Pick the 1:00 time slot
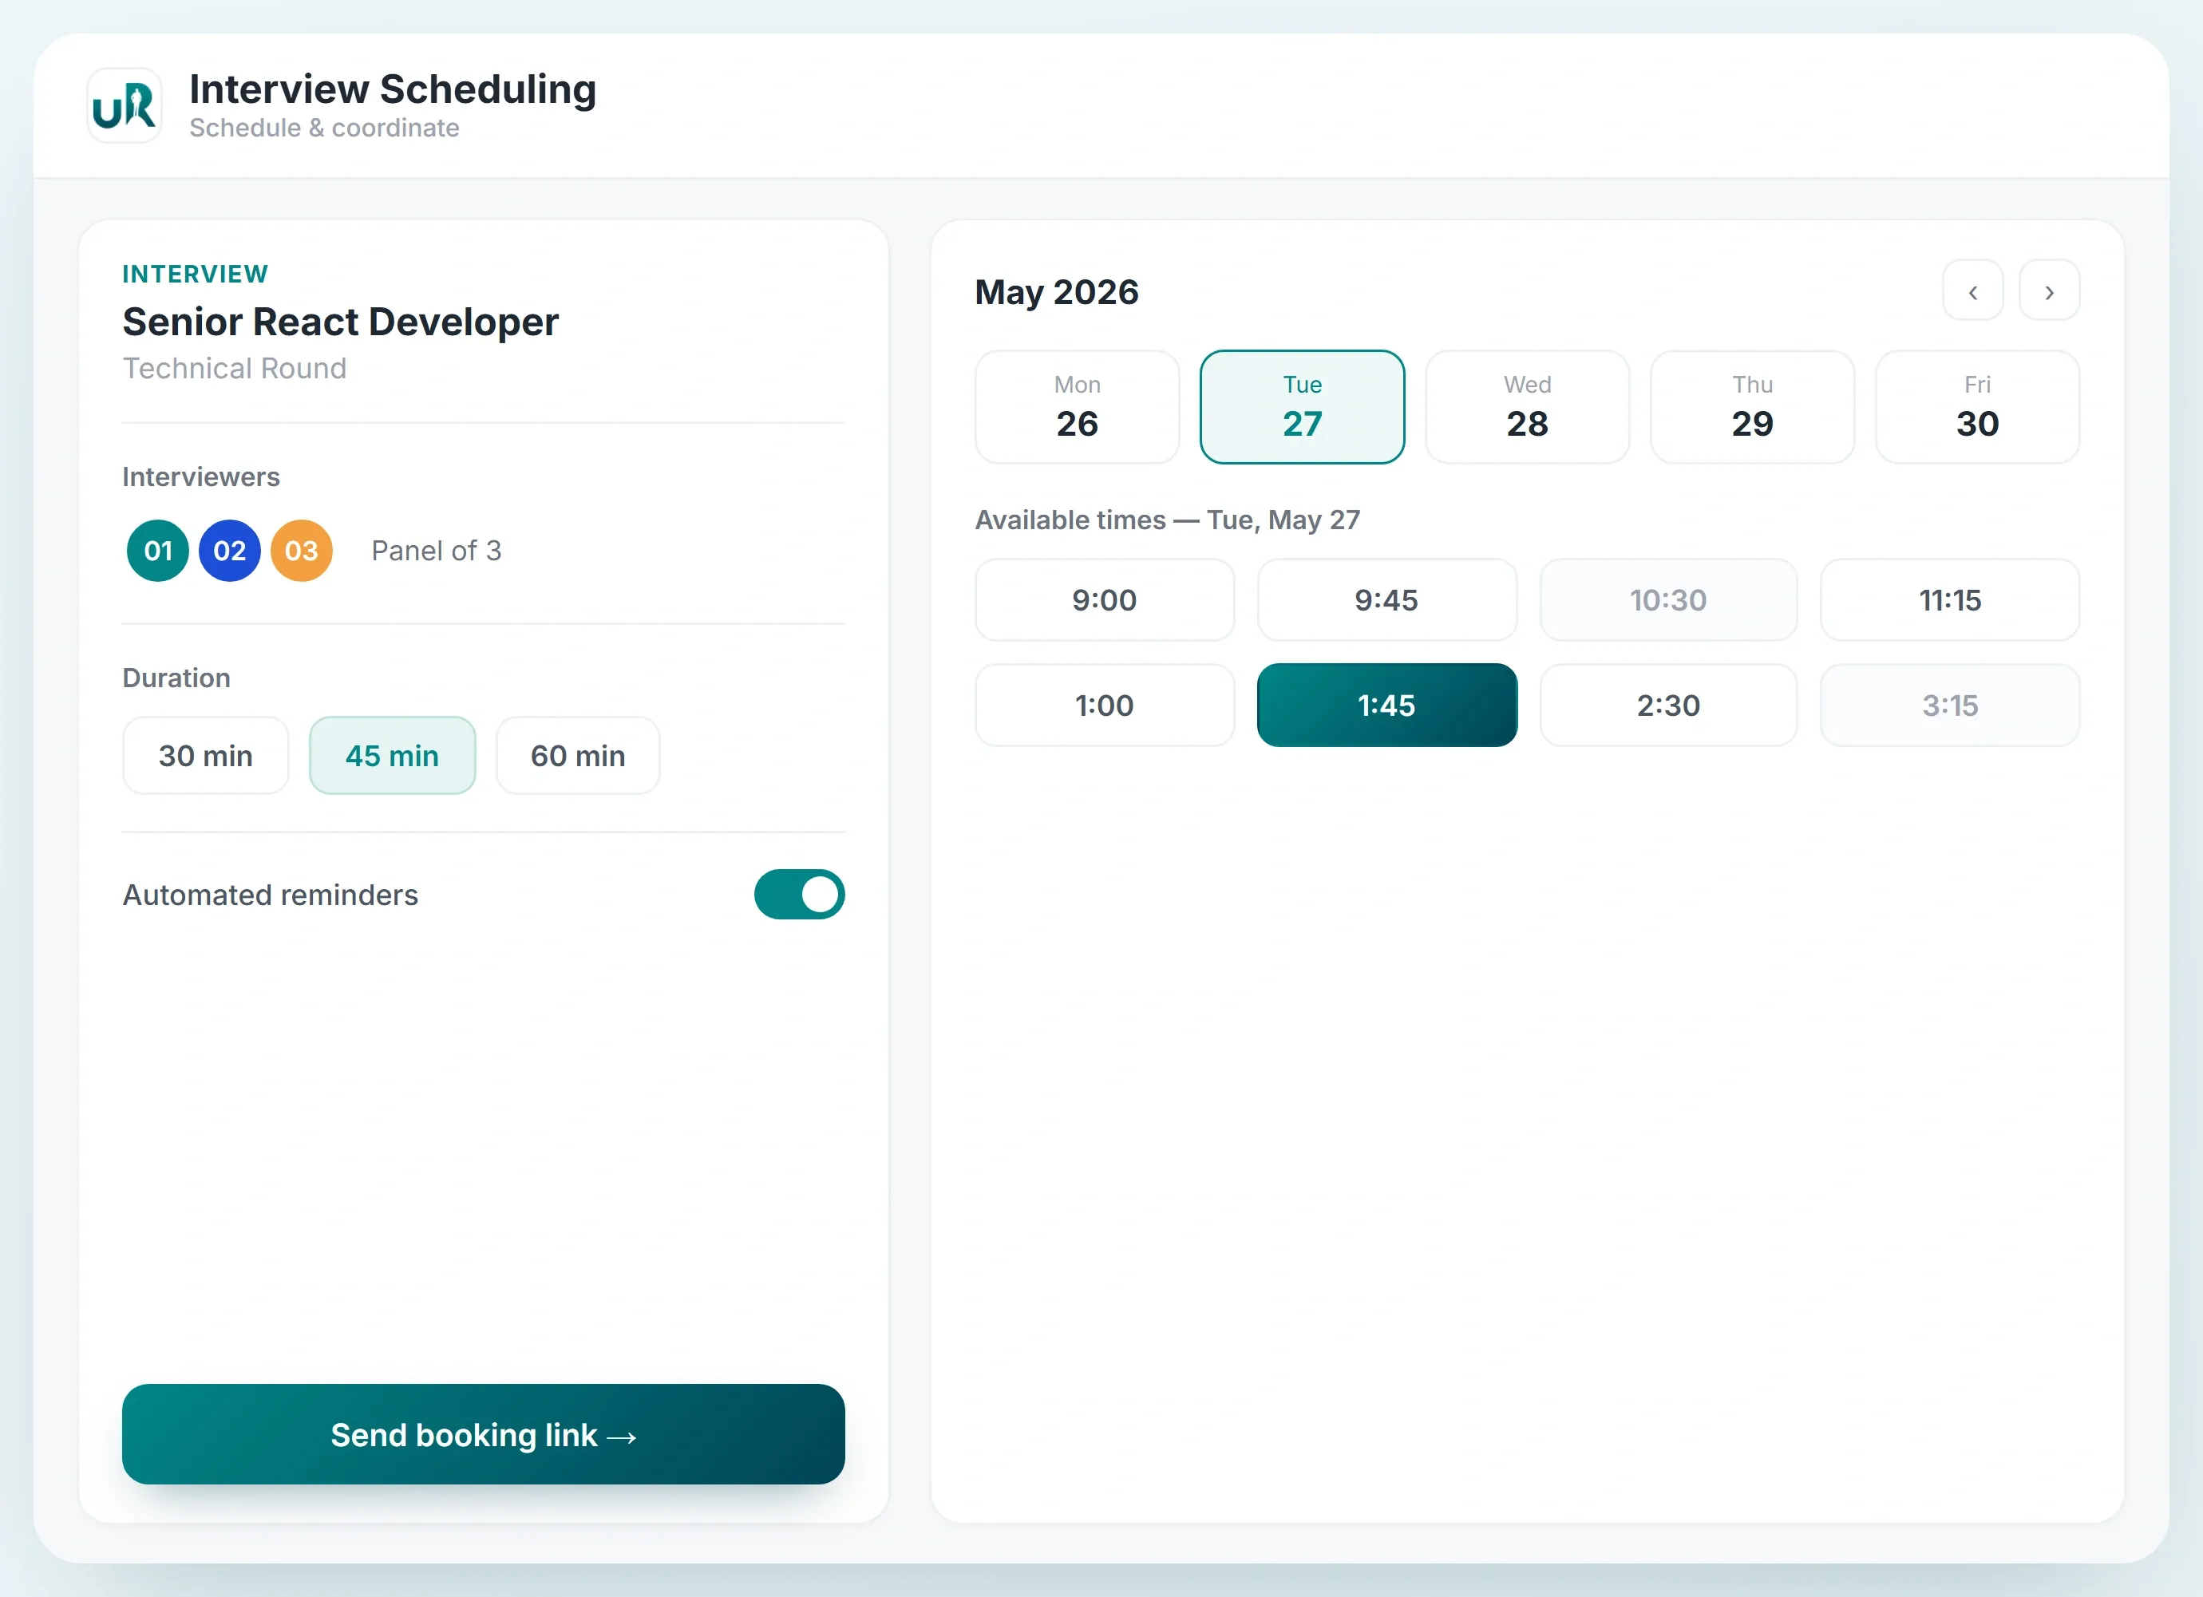The width and height of the screenshot is (2203, 1597). click(x=1105, y=706)
